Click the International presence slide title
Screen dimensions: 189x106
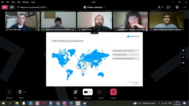click(x=68, y=41)
